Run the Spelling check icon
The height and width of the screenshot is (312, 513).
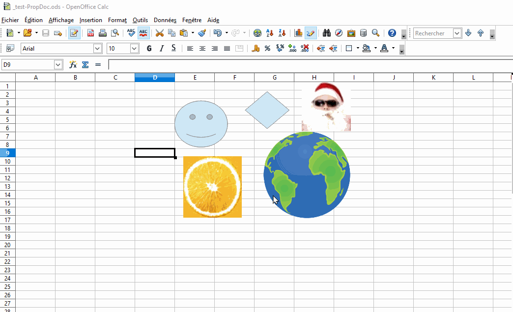point(131,33)
